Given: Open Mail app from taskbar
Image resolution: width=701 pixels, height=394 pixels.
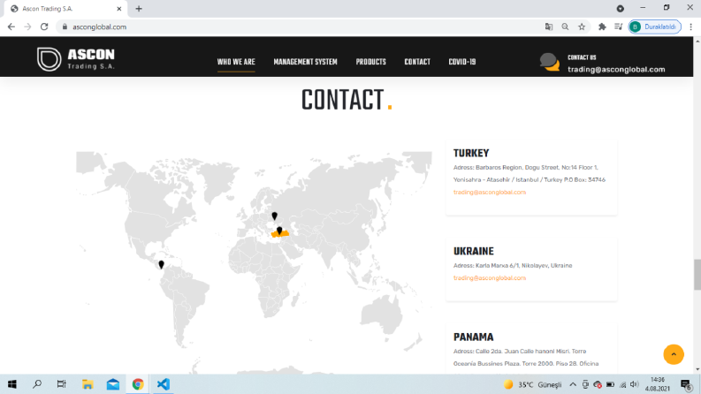Looking at the screenshot, I should pyautogui.click(x=112, y=384).
